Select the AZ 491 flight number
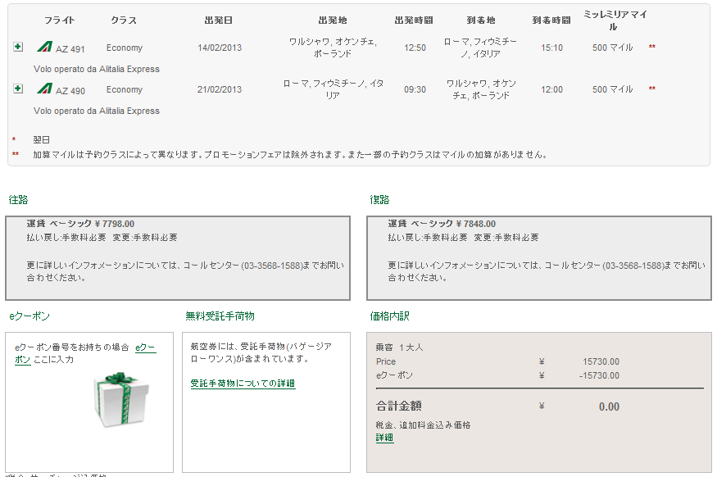717x477 pixels. tap(70, 48)
